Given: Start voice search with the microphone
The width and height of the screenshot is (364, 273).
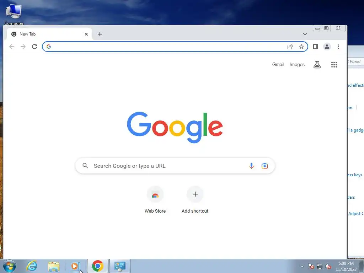Looking at the screenshot, I should click(251, 166).
